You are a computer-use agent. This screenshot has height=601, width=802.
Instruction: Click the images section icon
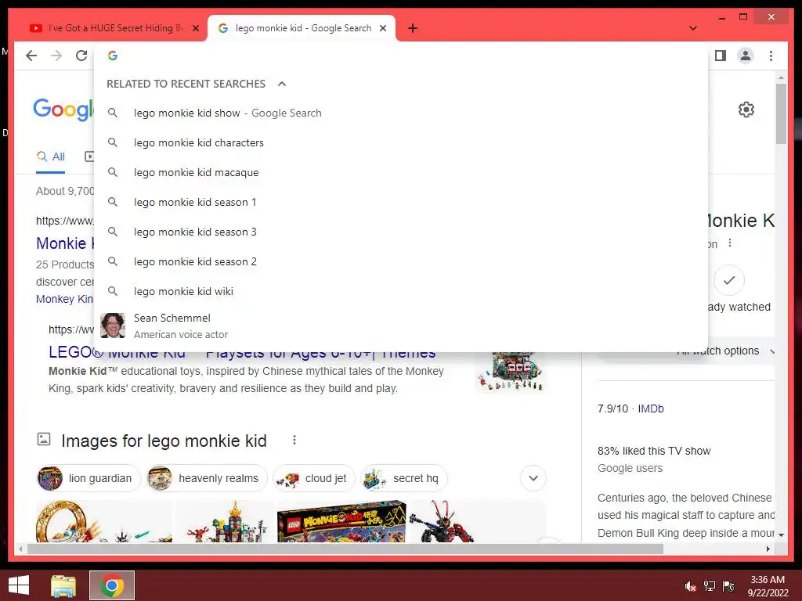(44, 439)
